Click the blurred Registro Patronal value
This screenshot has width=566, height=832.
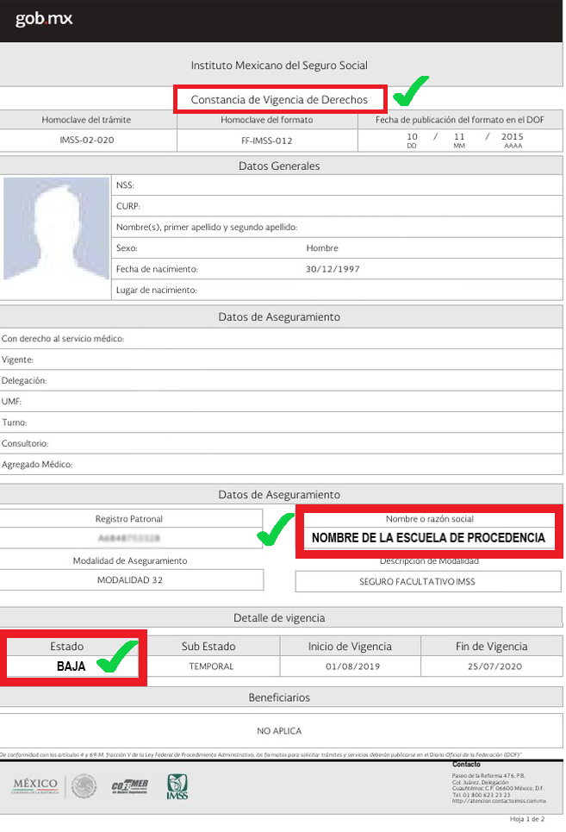129,538
